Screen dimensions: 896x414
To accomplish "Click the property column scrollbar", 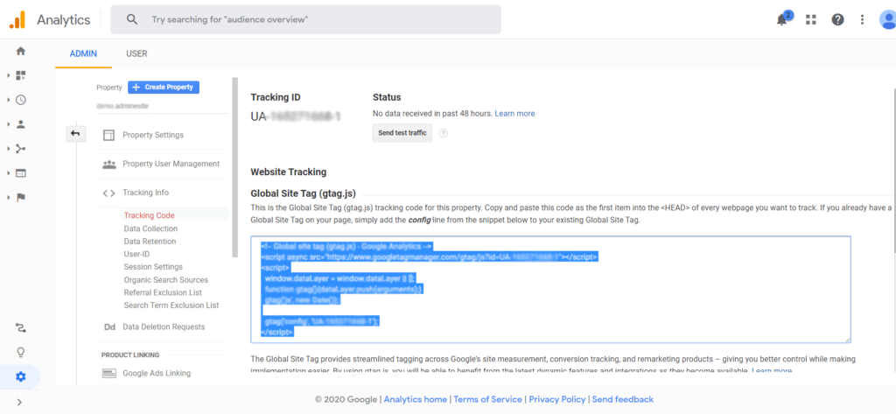I will [234, 167].
